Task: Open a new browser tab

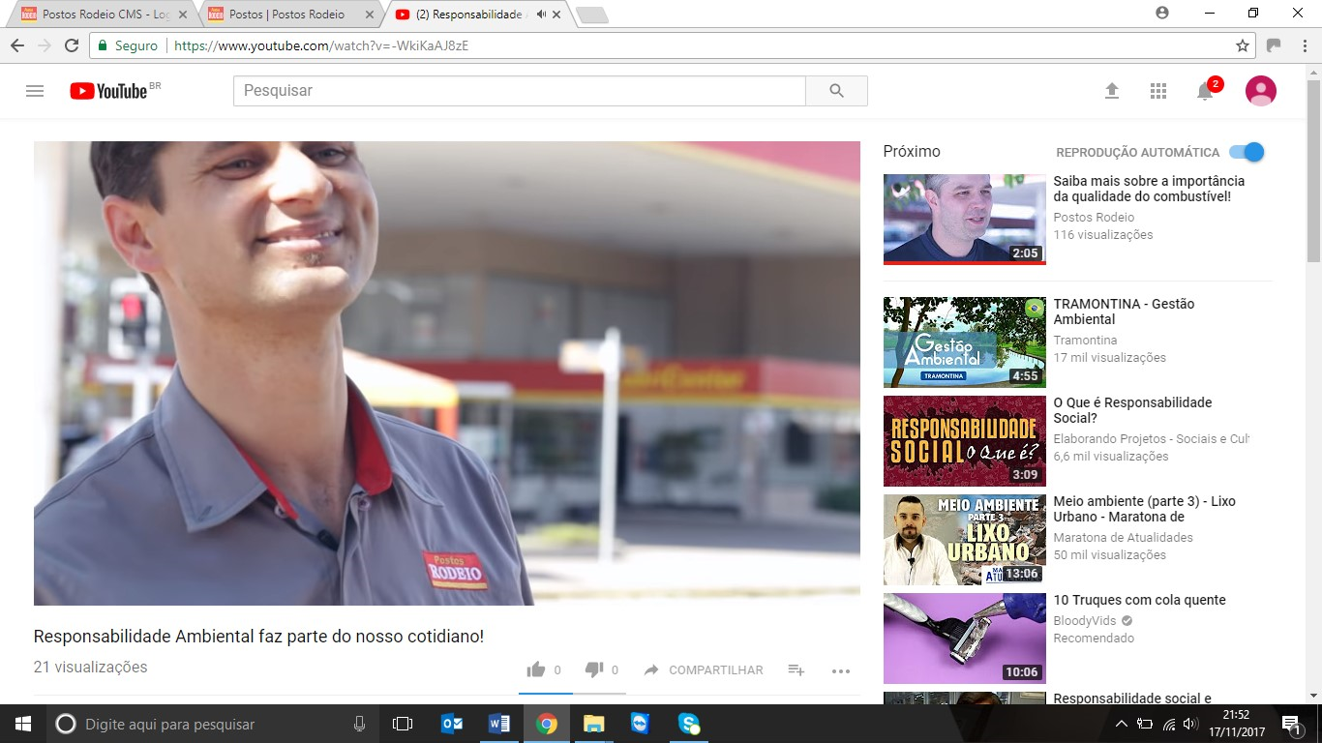Action: tap(591, 15)
